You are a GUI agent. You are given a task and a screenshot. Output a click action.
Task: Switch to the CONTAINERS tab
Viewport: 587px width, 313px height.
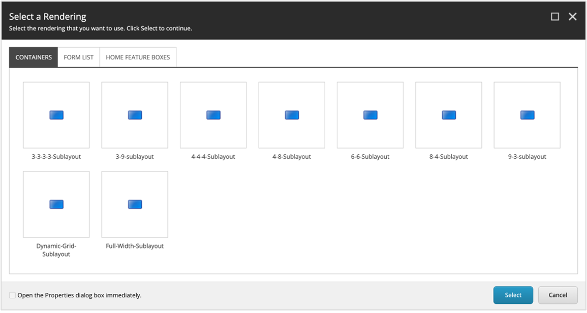click(33, 57)
